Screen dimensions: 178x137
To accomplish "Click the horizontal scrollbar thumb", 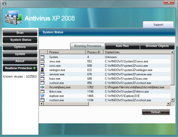I will pos(66,104).
